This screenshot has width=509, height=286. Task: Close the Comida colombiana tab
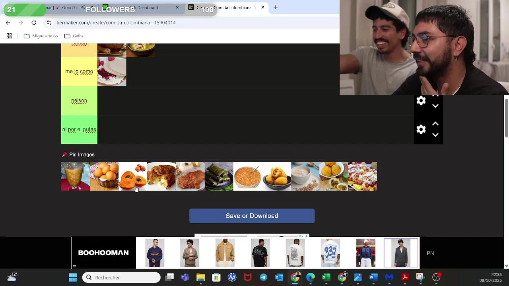tap(262, 7)
